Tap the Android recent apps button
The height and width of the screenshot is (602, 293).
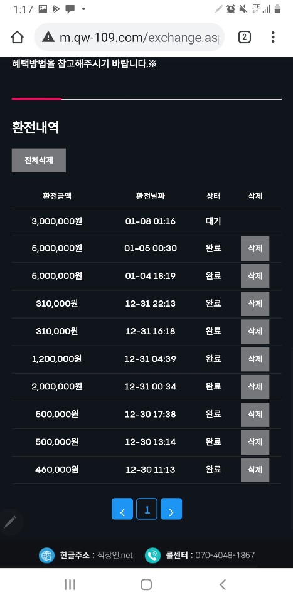point(70,584)
